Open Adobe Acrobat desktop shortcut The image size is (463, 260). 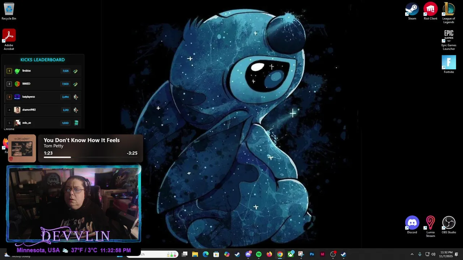tap(9, 40)
